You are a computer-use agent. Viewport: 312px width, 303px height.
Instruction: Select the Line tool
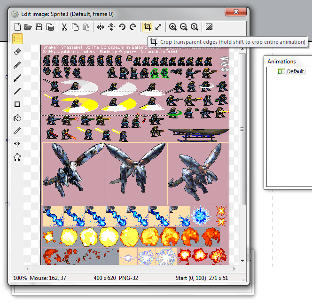pos(17,91)
